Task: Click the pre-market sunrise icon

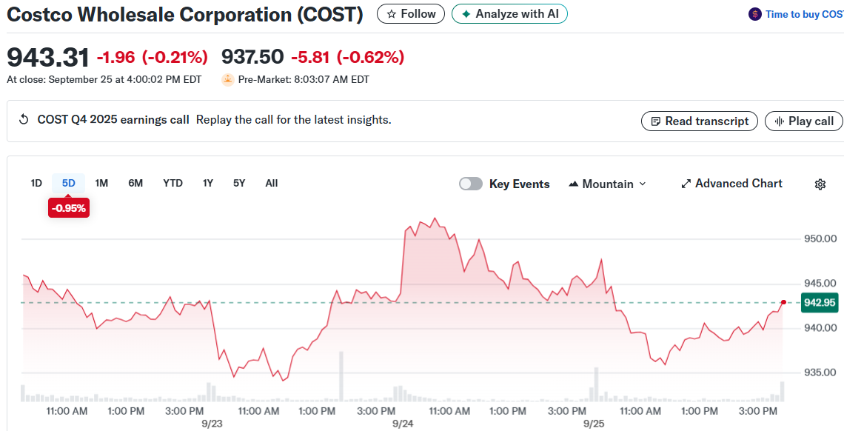Action: click(x=228, y=80)
